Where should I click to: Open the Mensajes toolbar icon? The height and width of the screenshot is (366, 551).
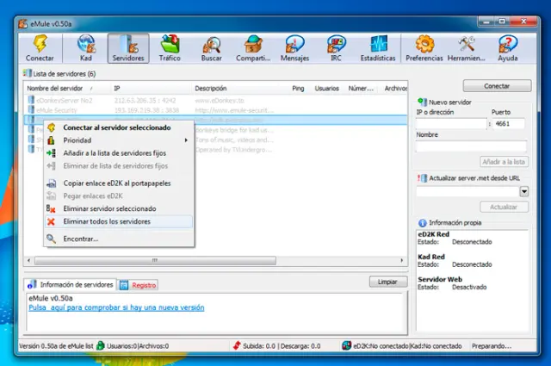(294, 49)
